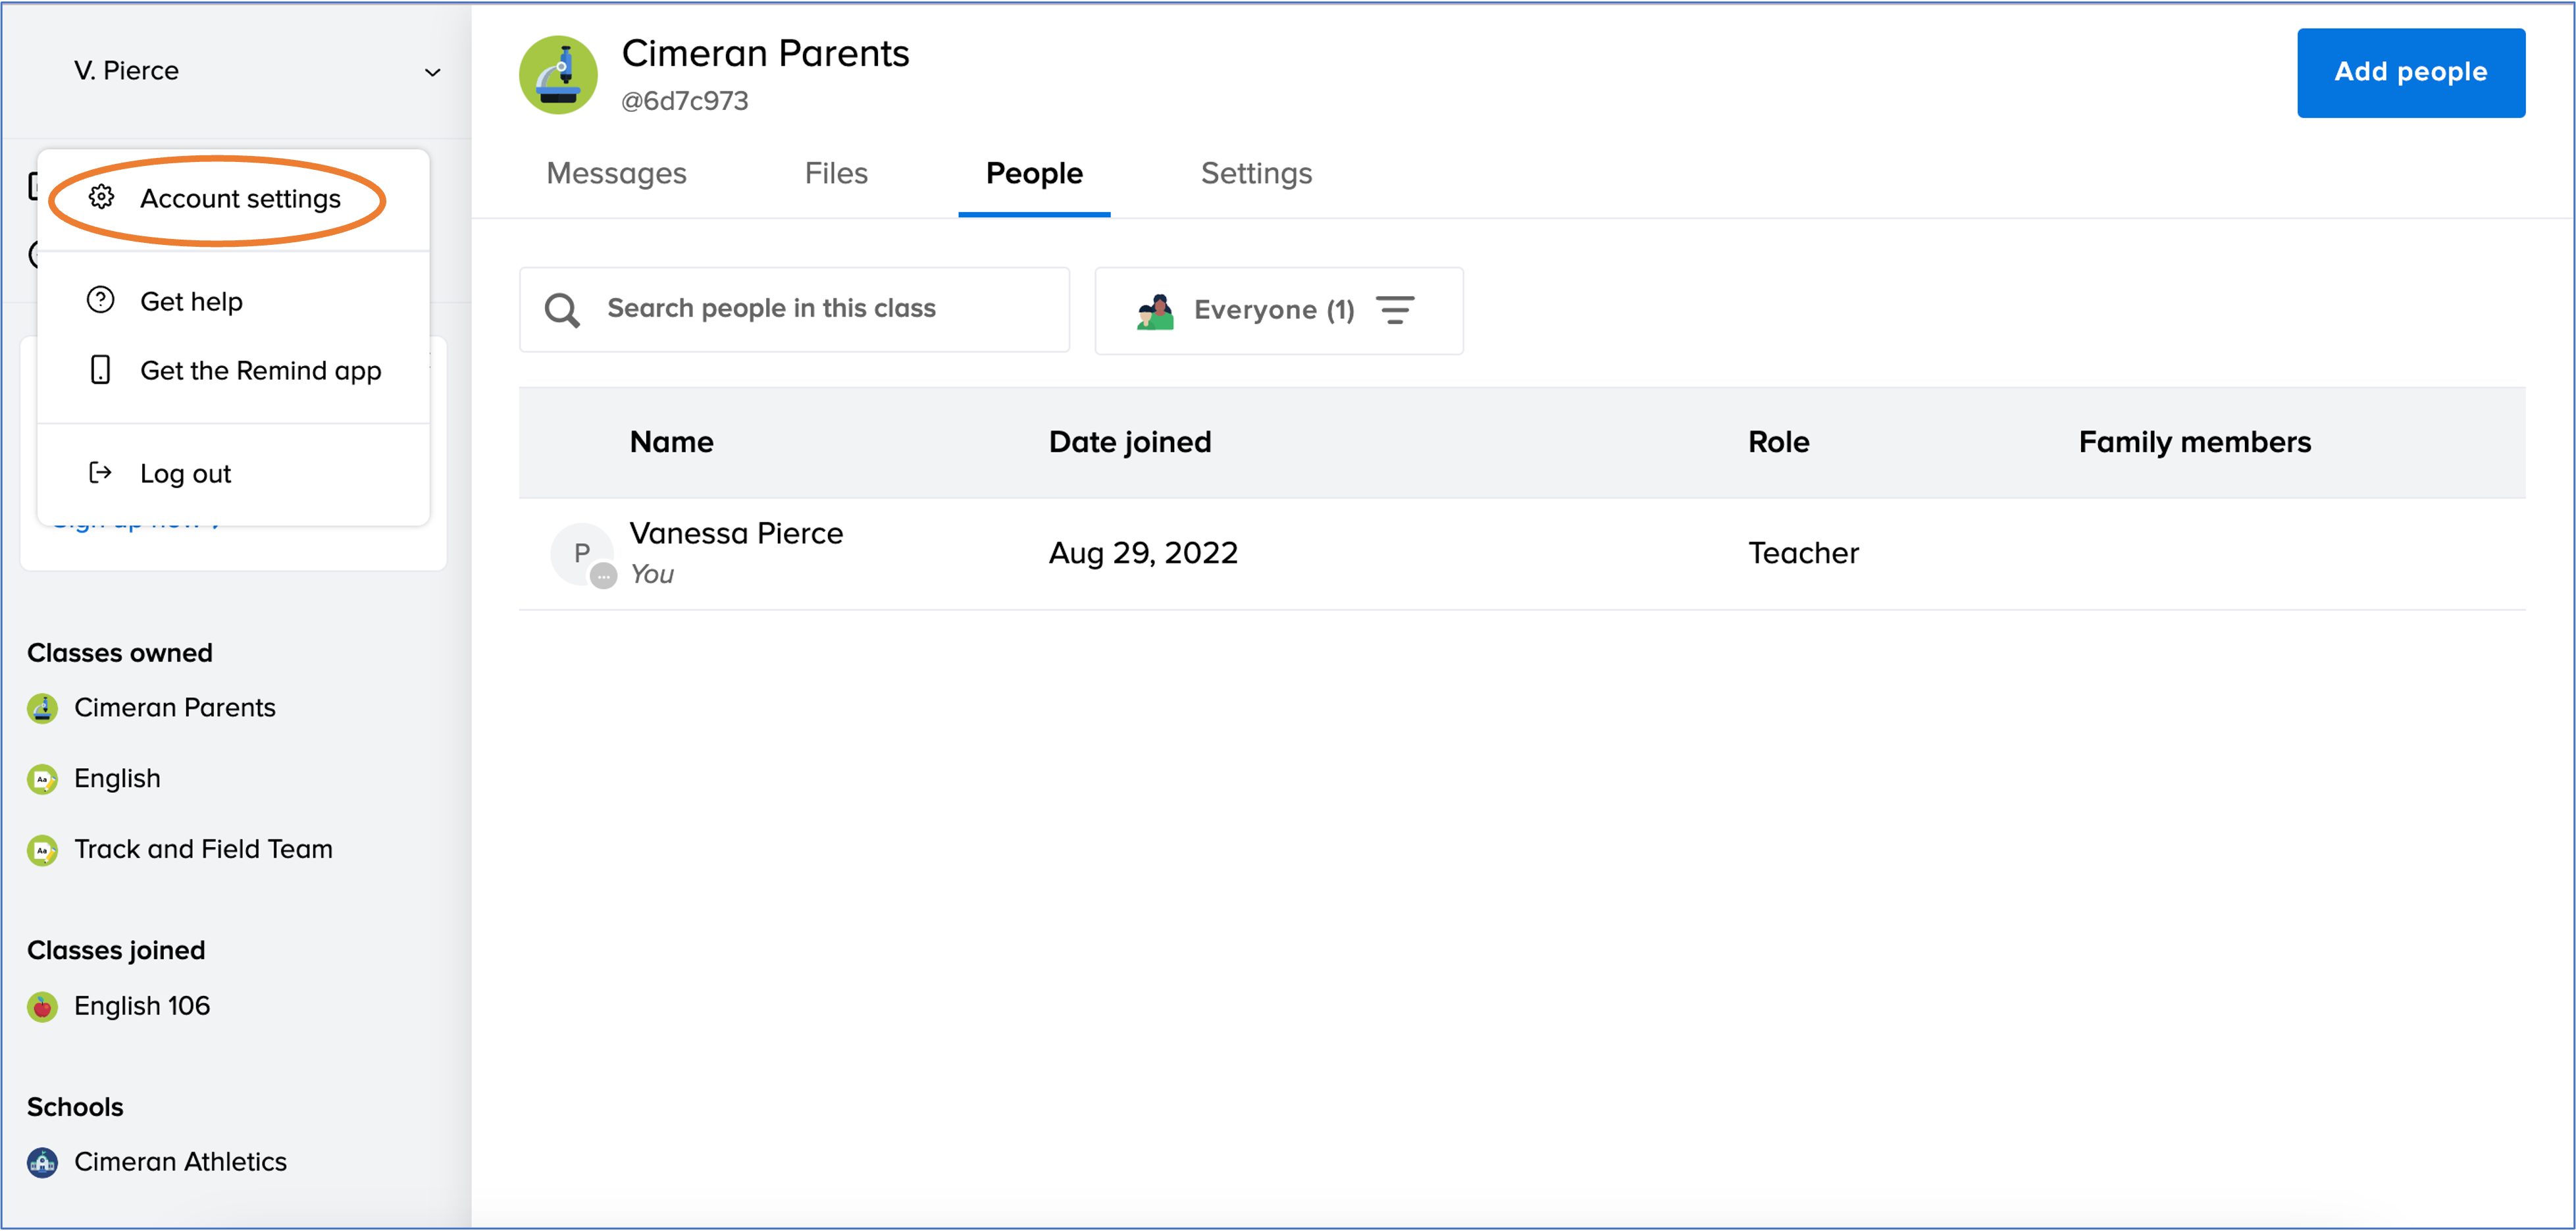Open Account settings from the menu

(233, 199)
